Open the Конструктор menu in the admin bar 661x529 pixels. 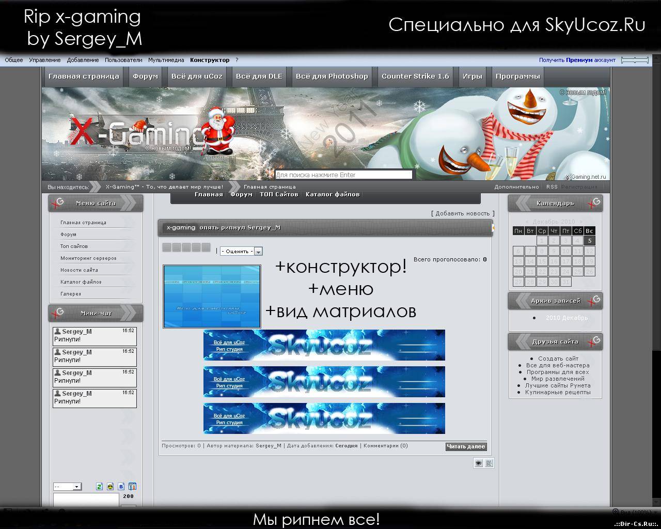(209, 60)
